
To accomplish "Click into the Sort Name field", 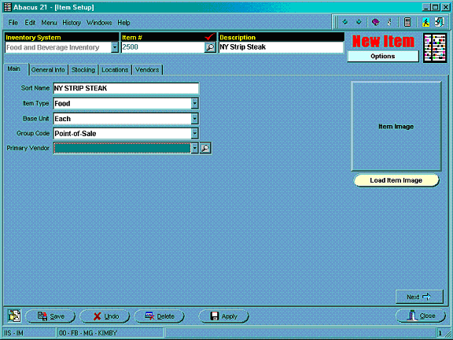I will pos(126,88).
